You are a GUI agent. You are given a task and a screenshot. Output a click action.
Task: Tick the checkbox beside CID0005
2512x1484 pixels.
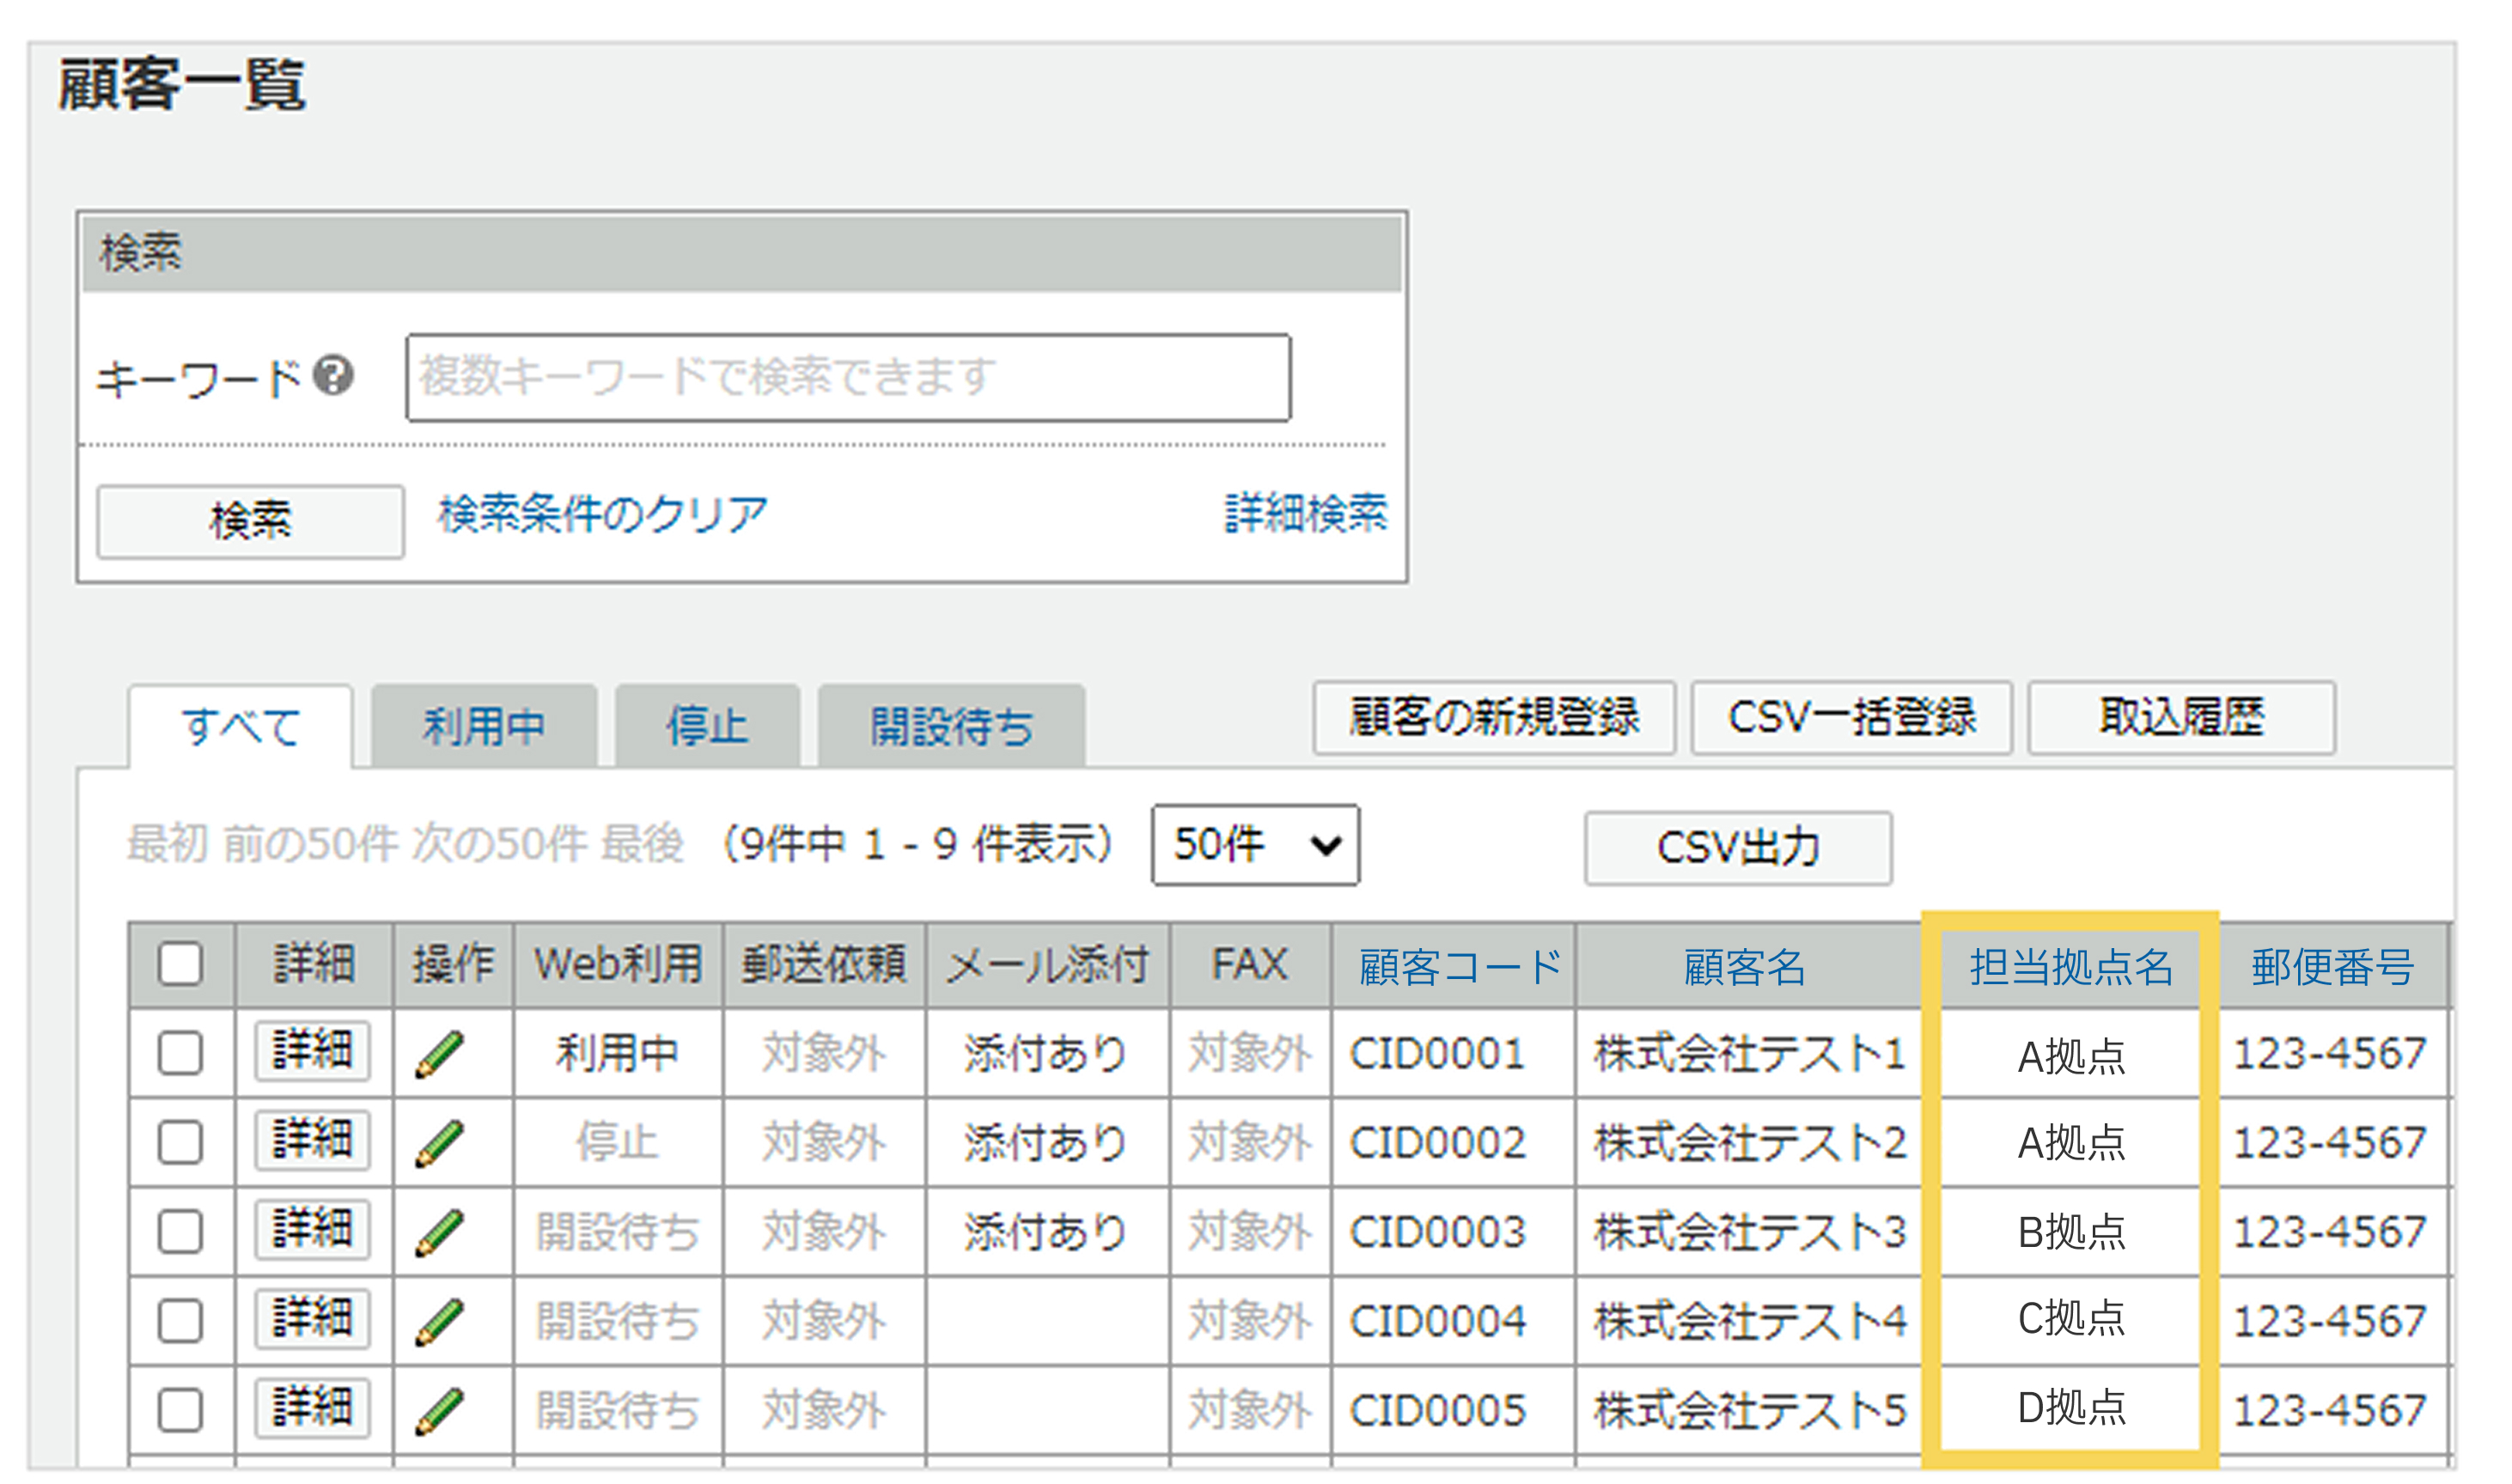[x=180, y=1410]
